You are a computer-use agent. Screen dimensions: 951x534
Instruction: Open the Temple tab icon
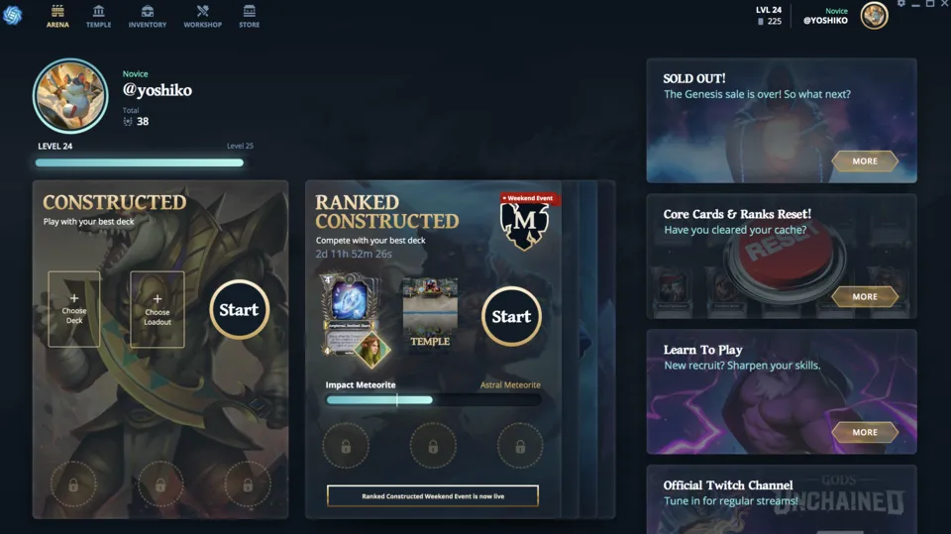click(x=98, y=11)
